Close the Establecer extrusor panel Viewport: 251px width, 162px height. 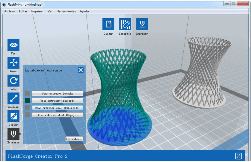point(81,70)
